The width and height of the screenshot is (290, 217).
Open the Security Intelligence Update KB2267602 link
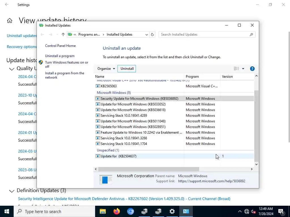tap(124, 199)
